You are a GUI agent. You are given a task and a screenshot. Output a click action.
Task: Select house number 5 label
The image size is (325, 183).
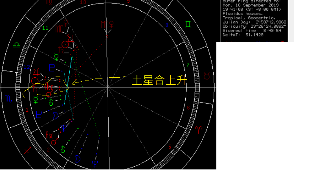tap(170, 147)
